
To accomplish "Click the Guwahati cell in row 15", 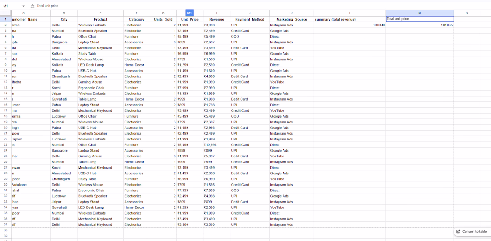I will click(64, 99).
